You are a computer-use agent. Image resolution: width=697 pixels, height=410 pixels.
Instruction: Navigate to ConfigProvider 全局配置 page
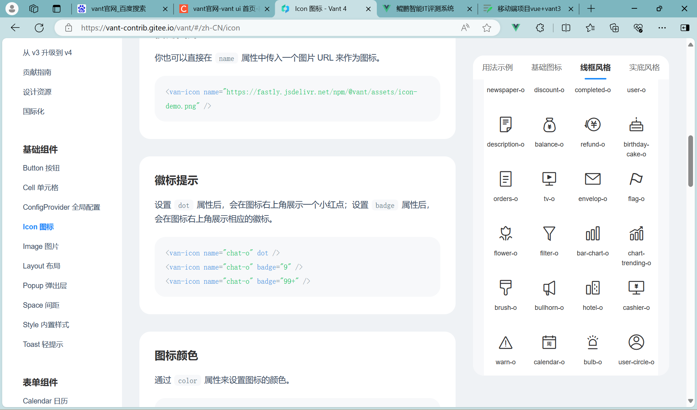coord(61,207)
